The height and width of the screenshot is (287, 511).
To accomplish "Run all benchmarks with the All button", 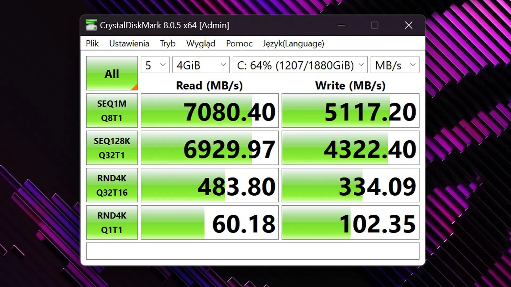I will [112, 73].
